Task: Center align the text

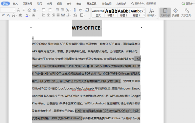Action: [x=48, y=15]
